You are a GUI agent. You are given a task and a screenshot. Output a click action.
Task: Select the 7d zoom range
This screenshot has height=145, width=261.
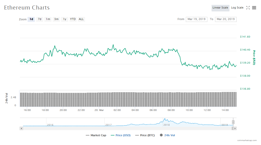pos(40,19)
